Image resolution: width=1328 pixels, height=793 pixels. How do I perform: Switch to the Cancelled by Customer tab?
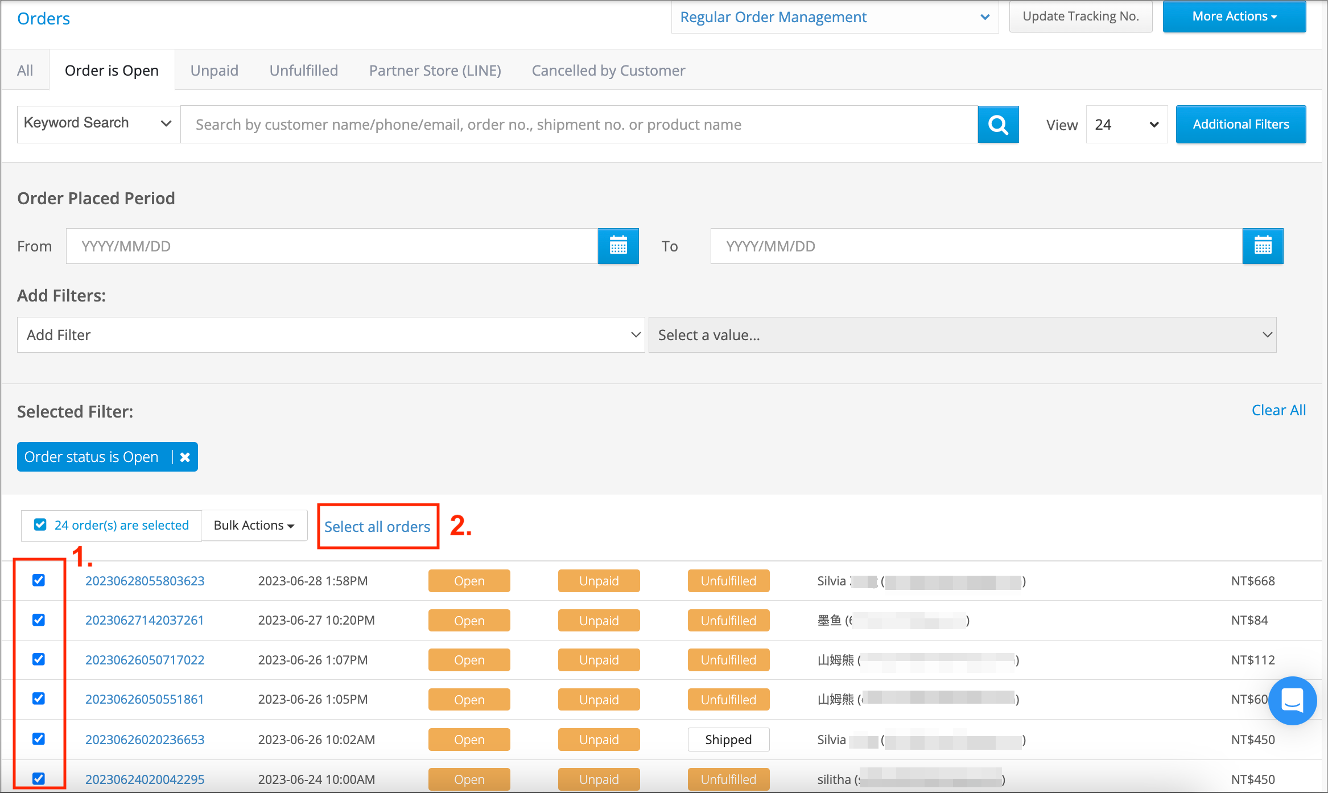(608, 70)
